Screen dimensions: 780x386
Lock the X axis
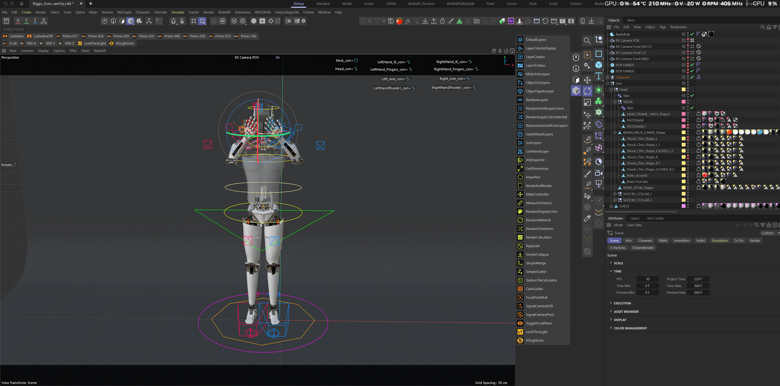(18, 21)
